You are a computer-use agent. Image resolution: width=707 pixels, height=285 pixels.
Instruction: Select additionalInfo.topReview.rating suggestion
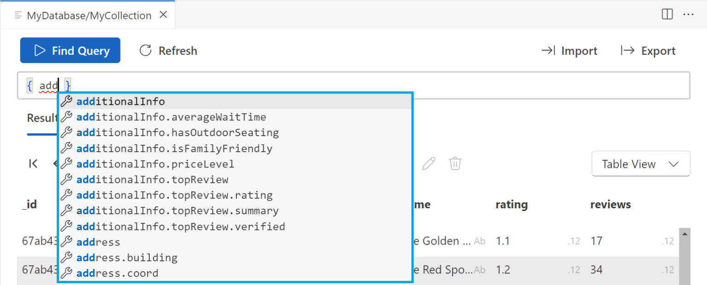[175, 195]
